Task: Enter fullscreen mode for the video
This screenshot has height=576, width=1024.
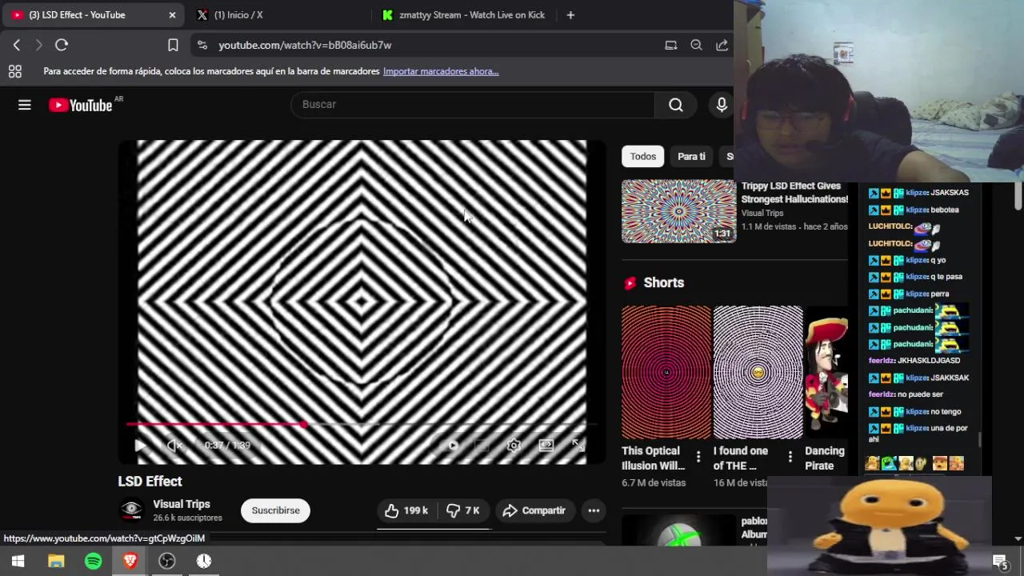Action: 578,446
